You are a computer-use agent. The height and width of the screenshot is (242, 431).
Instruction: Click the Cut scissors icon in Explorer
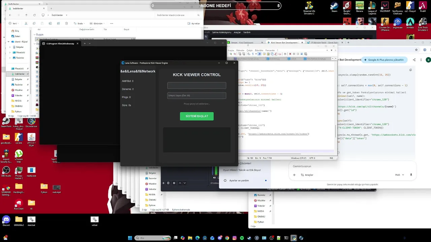tap(26, 24)
